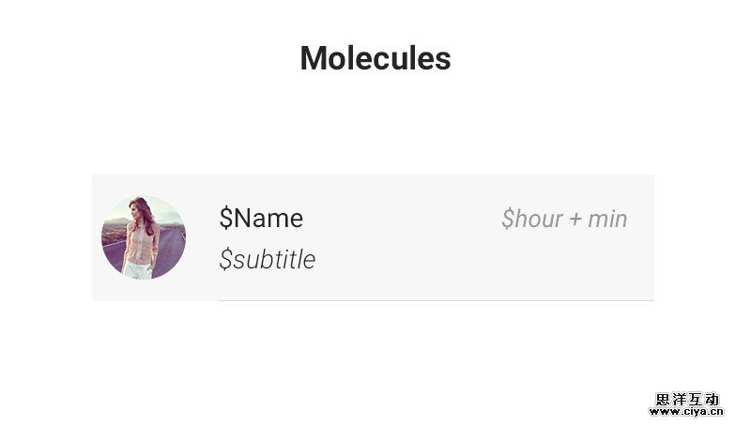The width and height of the screenshot is (751, 426).
Task: Click the letter M of Molecules heading
Action: (x=314, y=59)
